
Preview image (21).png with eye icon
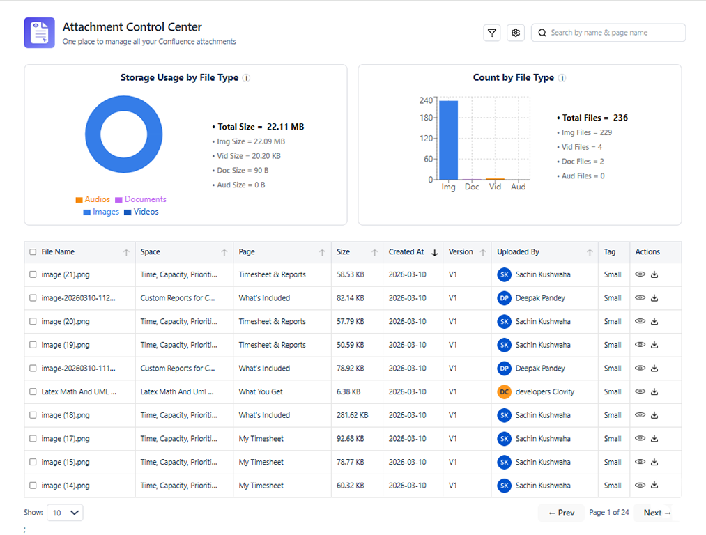pos(640,274)
